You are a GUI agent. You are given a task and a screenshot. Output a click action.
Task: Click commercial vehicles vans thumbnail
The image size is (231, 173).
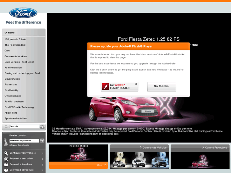point(139,160)
